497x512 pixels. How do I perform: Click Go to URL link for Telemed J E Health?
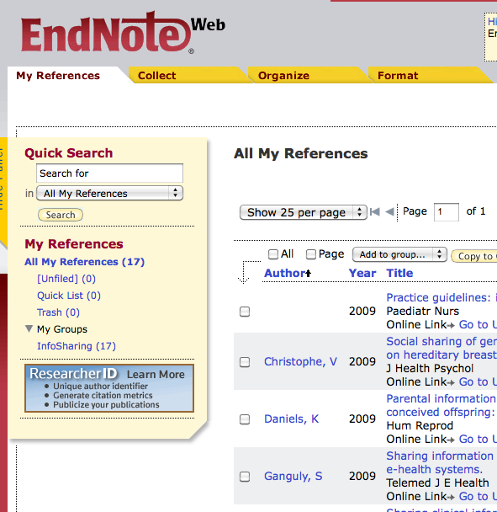coord(478,497)
